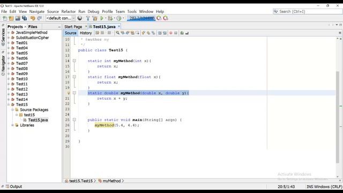Expand the Libraries node
This screenshot has width=343, height=193.
[x=13, y=125]
